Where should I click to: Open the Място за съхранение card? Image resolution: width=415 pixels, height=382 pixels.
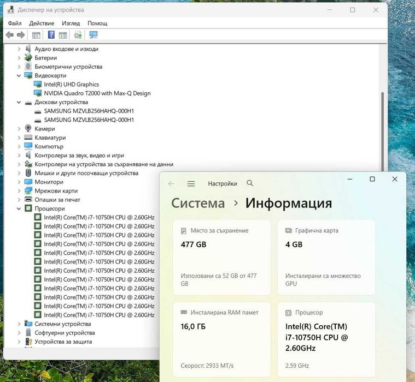(x=222, y=258)
